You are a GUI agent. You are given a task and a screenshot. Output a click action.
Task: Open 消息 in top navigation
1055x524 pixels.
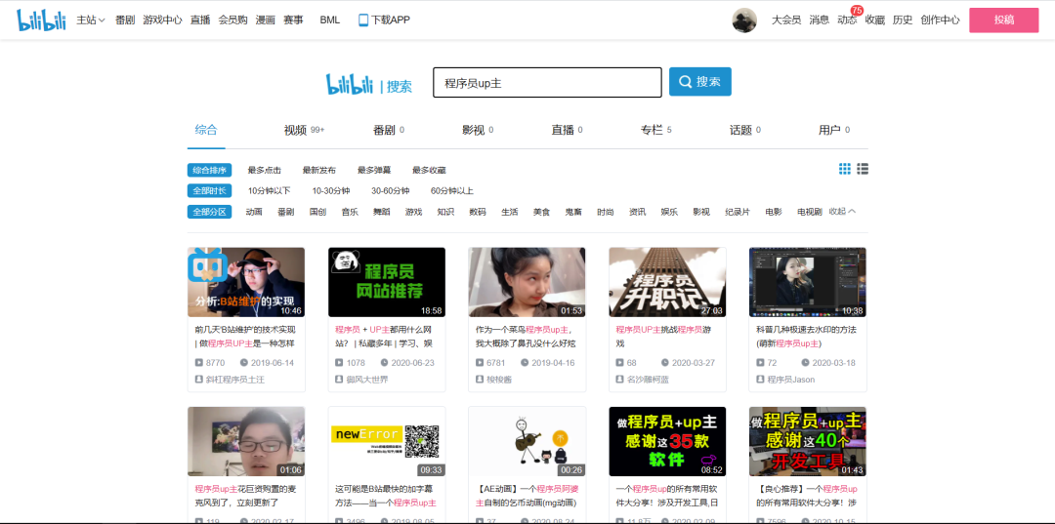[819, 20]
